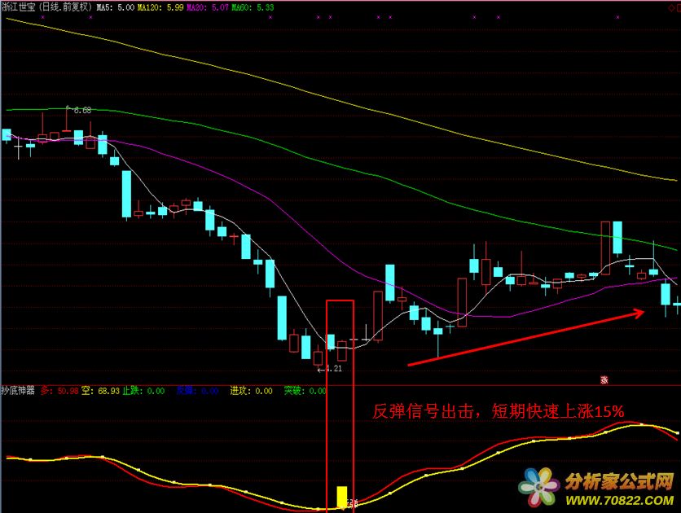This screenshot has height=513, width=681.
Task: Click the red 多: 50.98 value
Action: coord(59,391)
